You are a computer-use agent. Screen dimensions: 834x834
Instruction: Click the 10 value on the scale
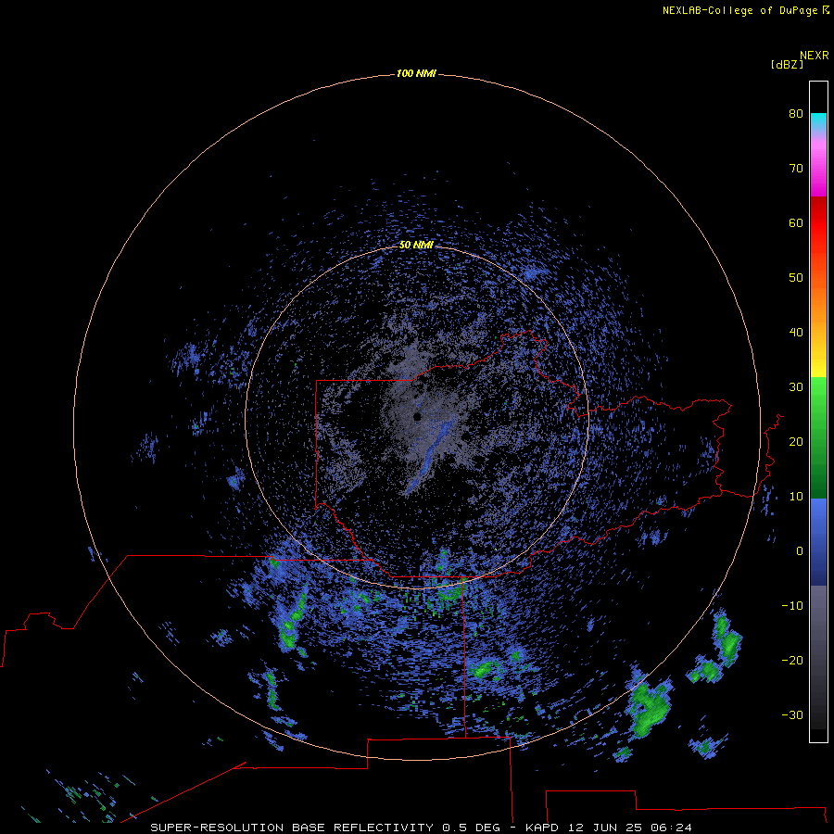click(x=796, y=497)
